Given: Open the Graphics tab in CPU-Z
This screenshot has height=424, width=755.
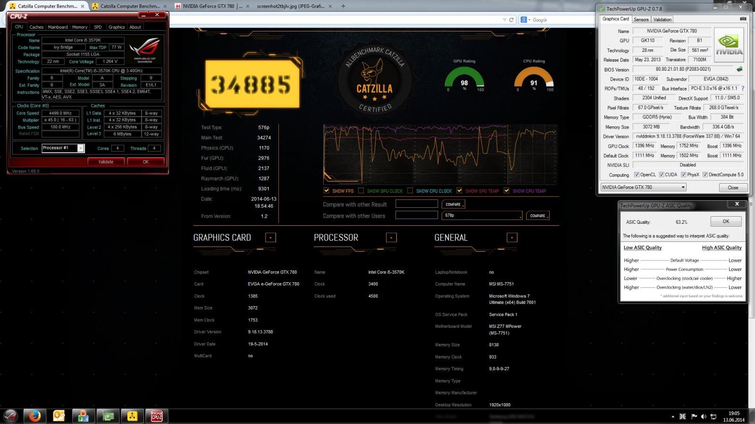Looking at the screenshot, I should [x=117, y=27].
